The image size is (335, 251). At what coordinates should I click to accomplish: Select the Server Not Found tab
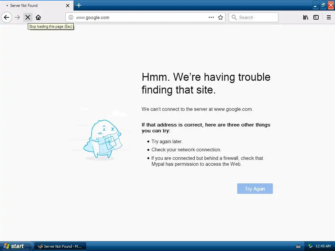click(x=36, y=6)
